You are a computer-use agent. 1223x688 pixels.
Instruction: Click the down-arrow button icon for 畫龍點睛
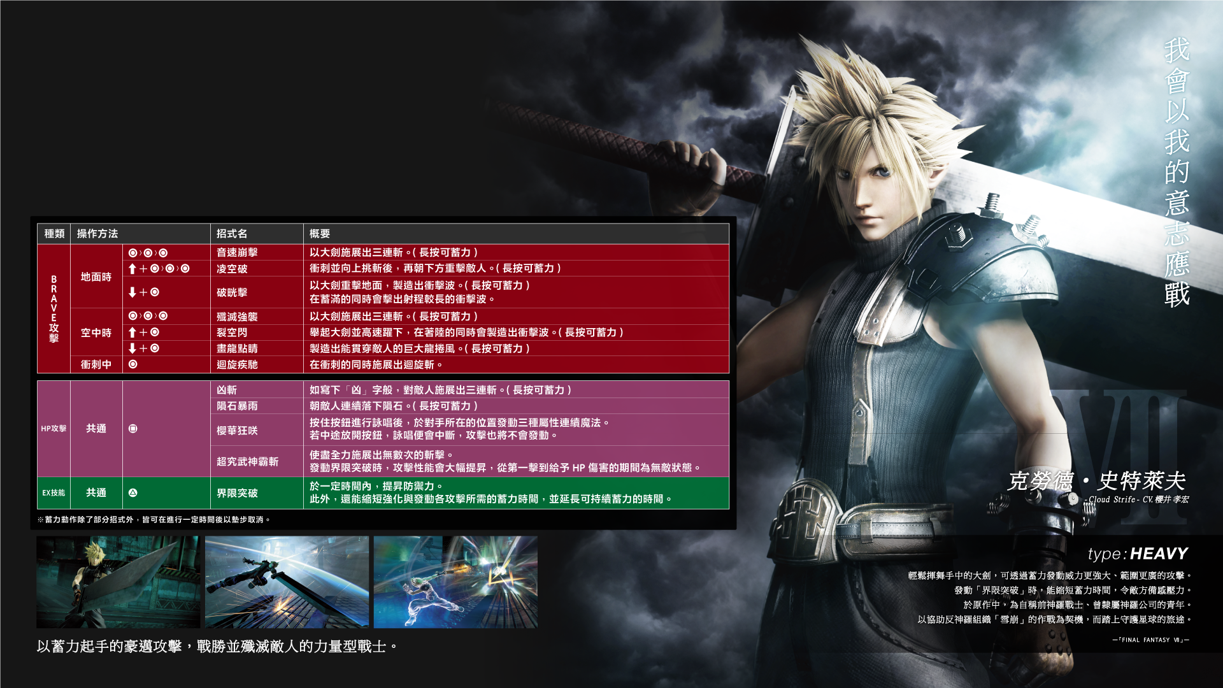click(143, 348)
